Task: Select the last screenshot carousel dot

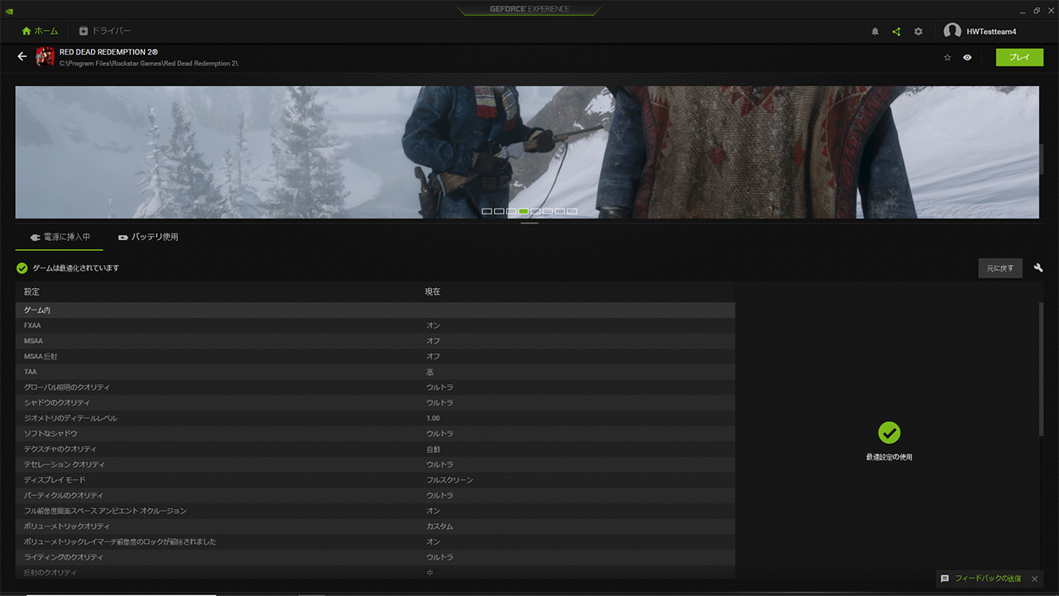Action: point(572,211)
